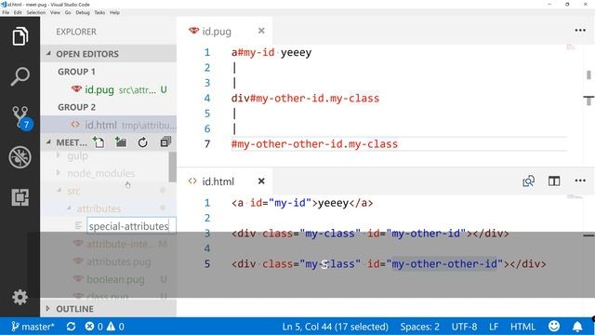The image size is (595, 335).
Task: Click the New Folder icon in explorer
Action: (121, 142)
